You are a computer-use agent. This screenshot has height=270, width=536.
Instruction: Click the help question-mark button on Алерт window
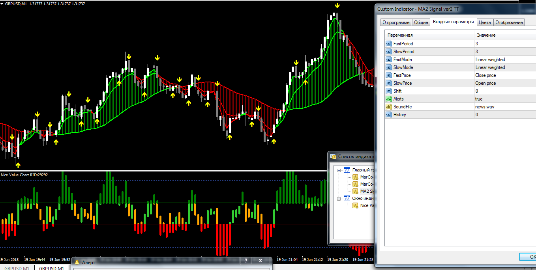coord(246,261)
